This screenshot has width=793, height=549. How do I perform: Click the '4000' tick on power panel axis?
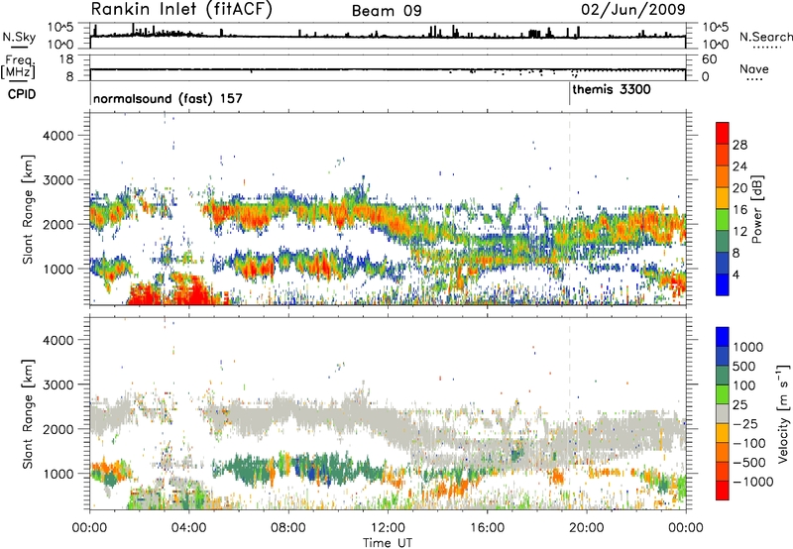click(x=57, y=136)
